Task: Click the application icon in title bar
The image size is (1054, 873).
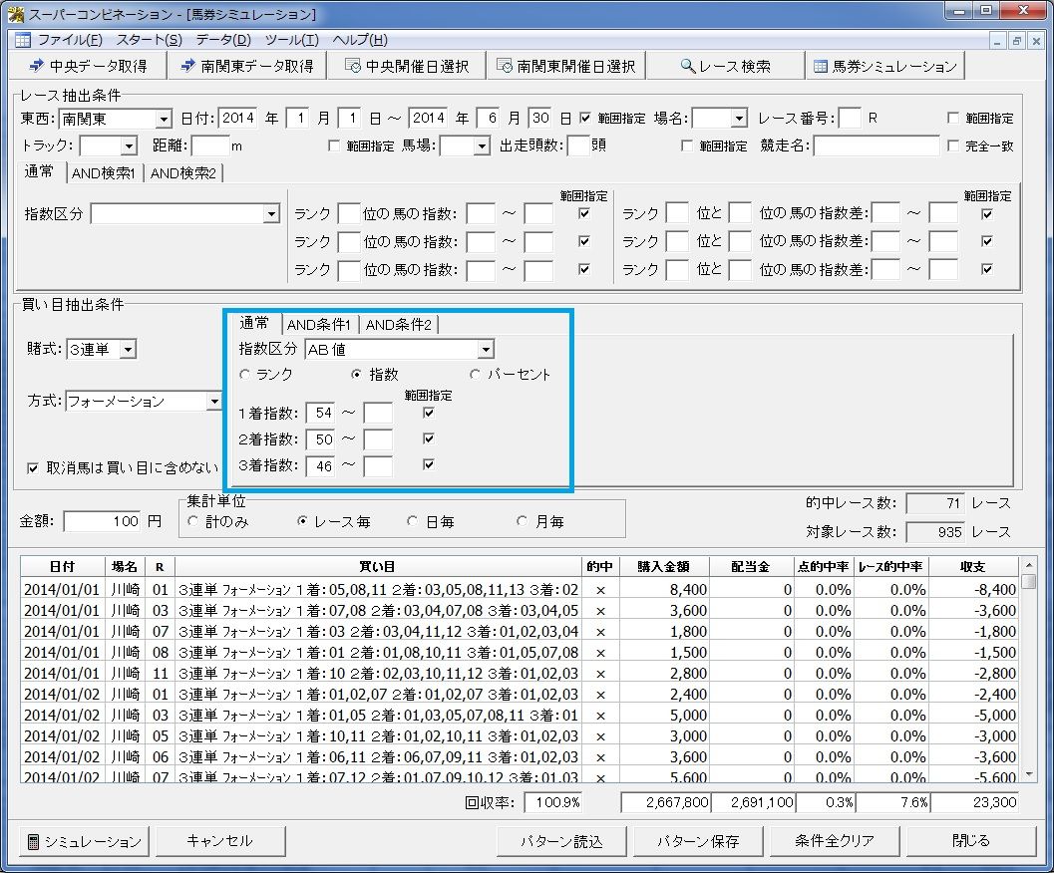Action: [16, 13]
